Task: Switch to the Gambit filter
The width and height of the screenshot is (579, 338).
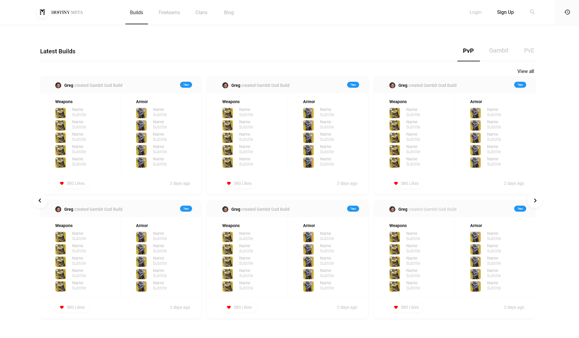Action: [498, 50]
